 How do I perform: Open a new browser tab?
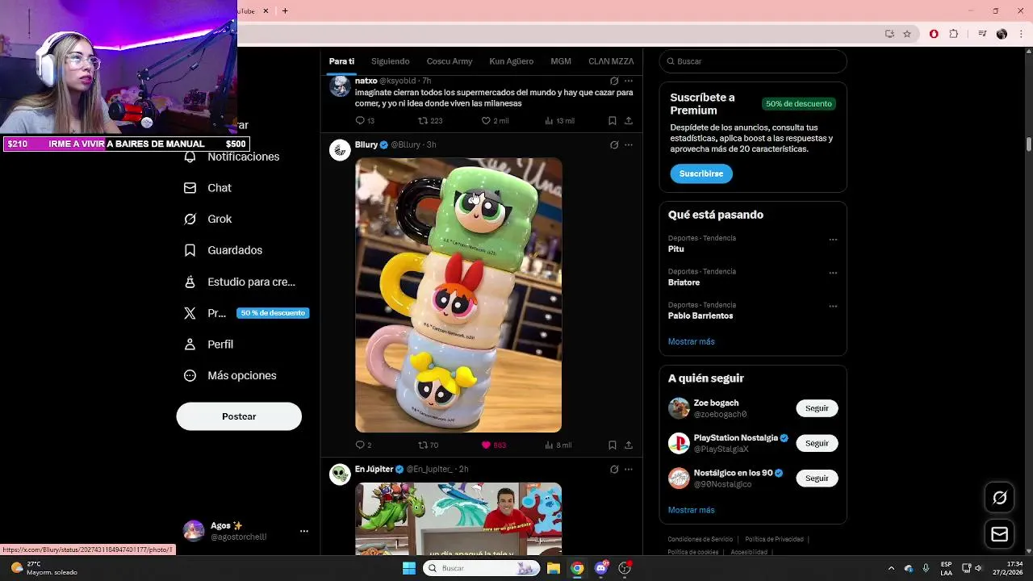click(x=285, y=10)
